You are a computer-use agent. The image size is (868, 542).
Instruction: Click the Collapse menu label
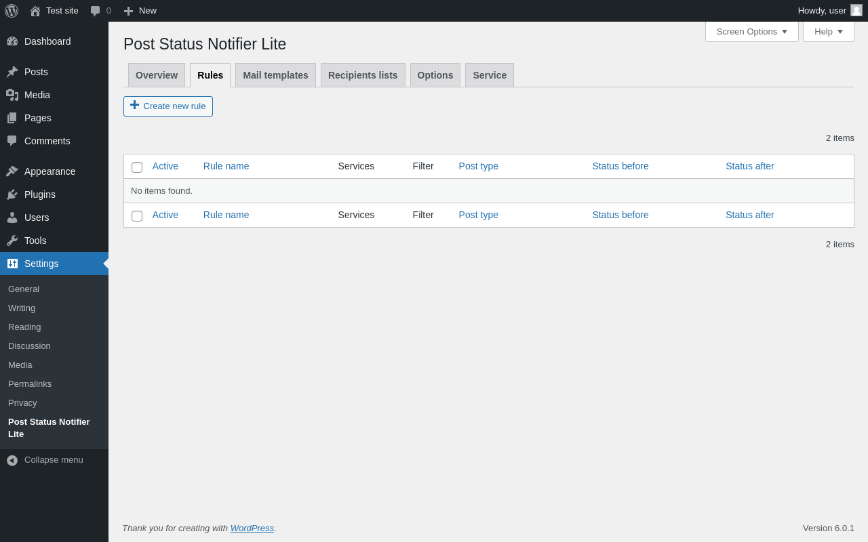pyautogui.click(x=54, y=459)
